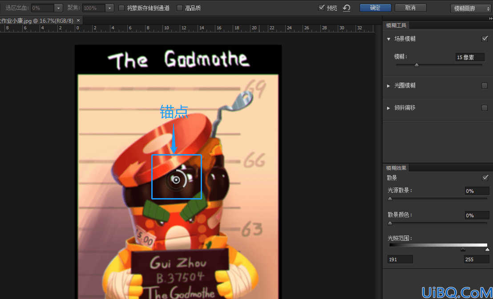Click the 光照范围 black-level handle at 191

click(x=463, y=249)
